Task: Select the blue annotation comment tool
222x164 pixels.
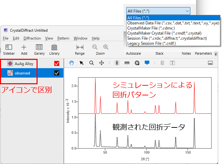Action: pyautogui.click(x=147, y=63)
